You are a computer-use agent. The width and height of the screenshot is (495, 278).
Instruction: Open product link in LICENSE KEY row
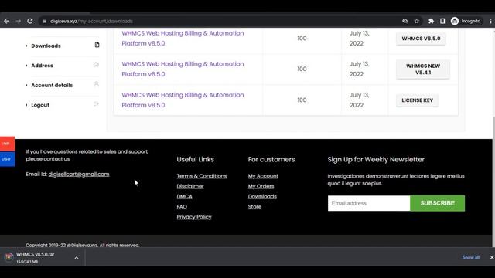coord(183,100)
